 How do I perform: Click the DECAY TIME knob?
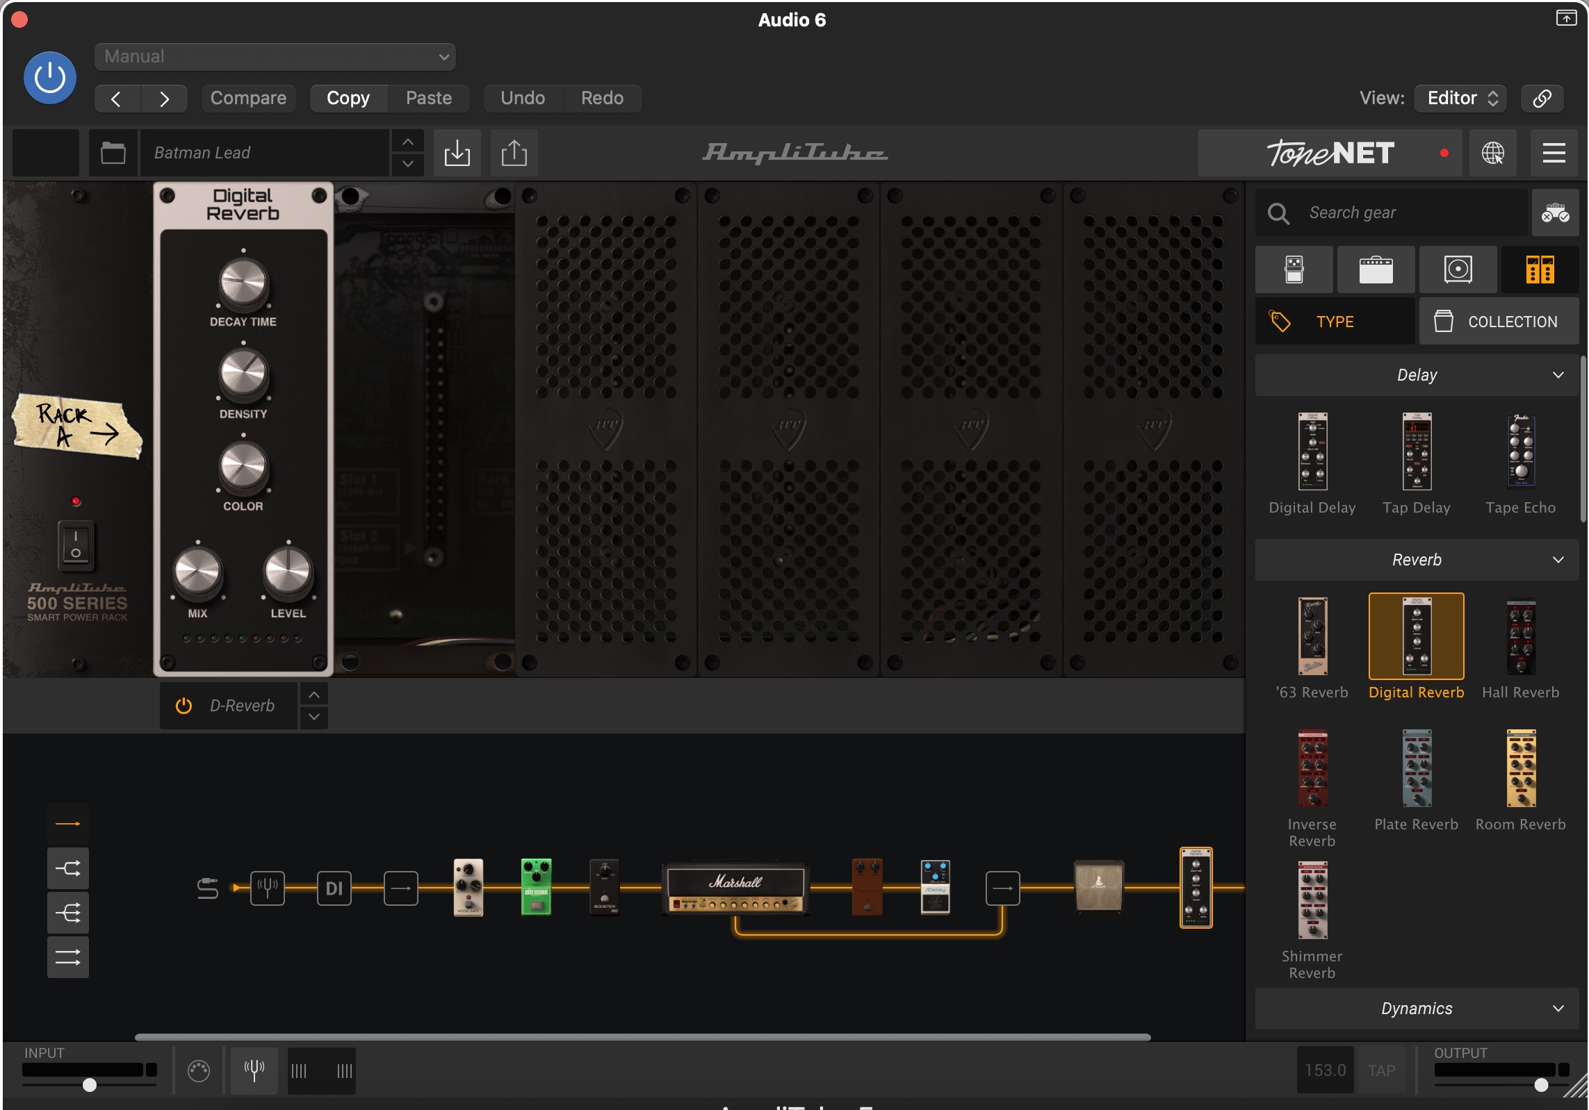pos(243,283)
